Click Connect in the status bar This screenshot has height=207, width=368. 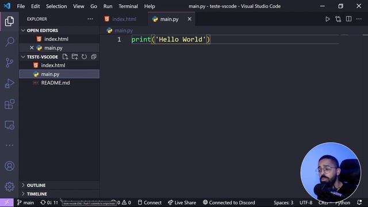coord(149,202)
